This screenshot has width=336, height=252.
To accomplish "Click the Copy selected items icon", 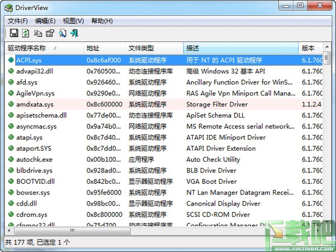I will pyautogui.click(x=38, y=34).
